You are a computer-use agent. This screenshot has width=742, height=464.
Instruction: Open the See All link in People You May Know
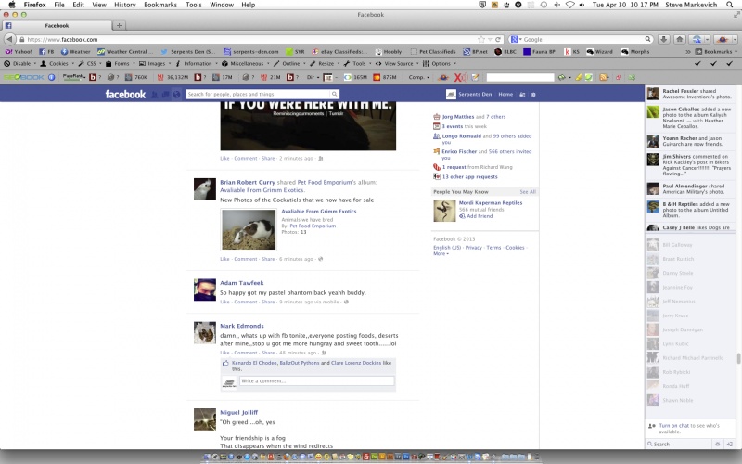click(528, 192)
